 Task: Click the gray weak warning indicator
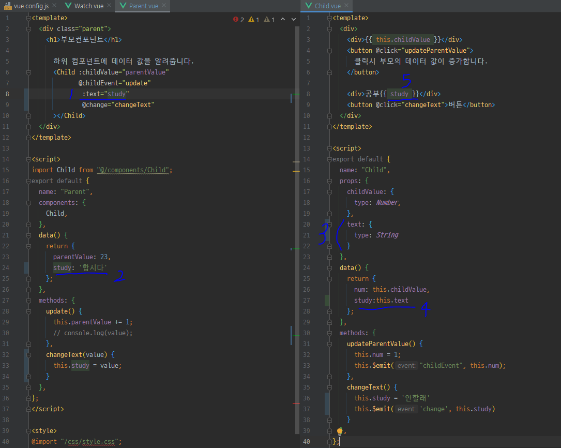click(269, 19)
